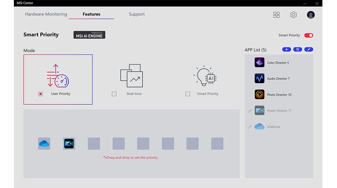Select the Power Director 17 list icon
This screenshot has width=337, height=188.
point(259,111)
